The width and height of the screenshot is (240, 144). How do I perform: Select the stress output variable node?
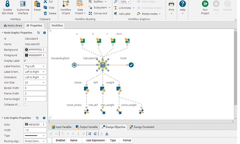tap(86, 89)
